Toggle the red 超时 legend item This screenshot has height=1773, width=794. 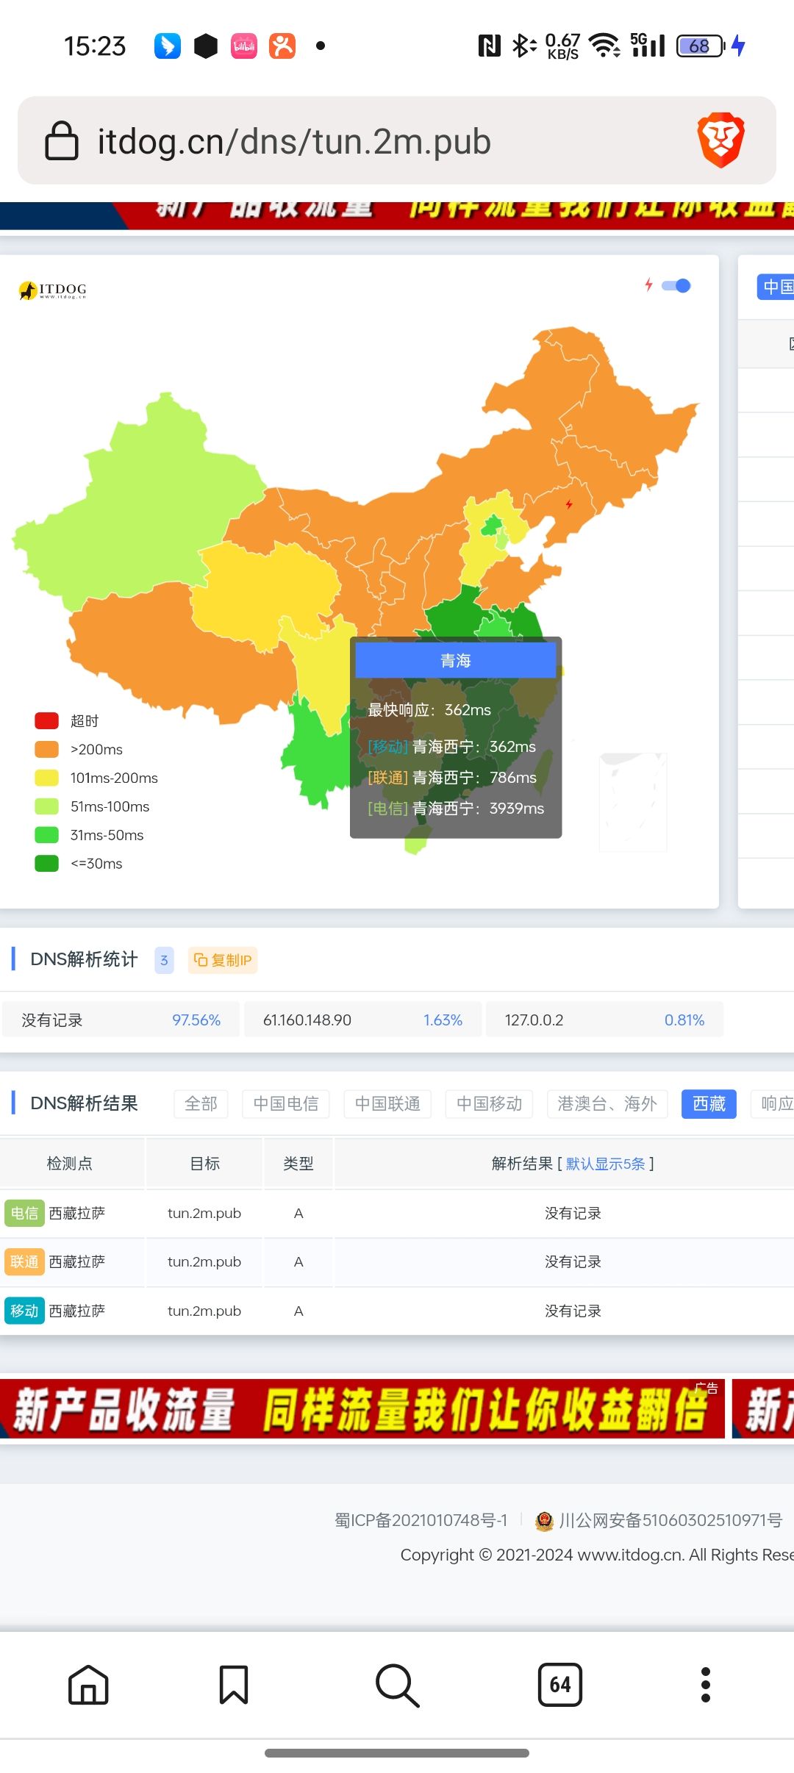click(66, 721)
